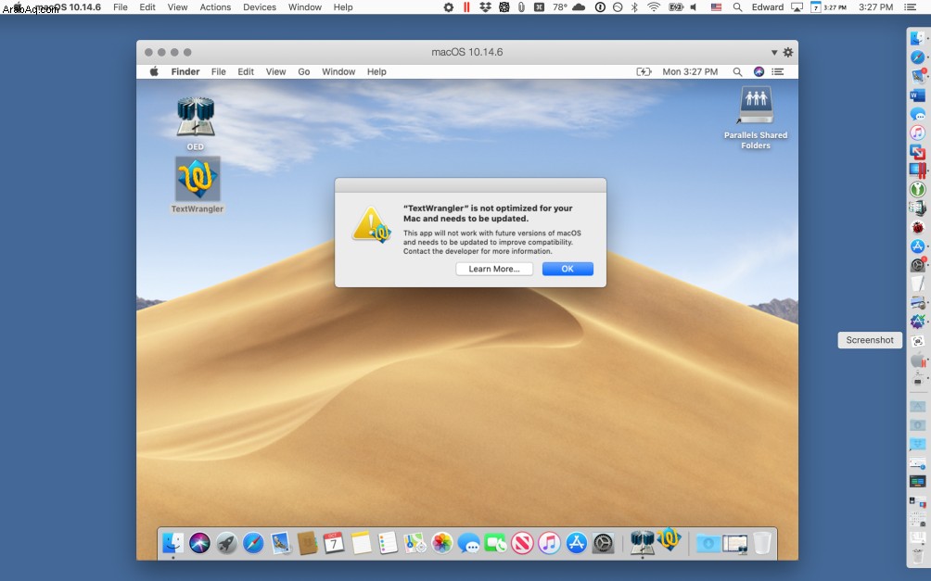The image size is (931, 581).
Task: Open App Store in the guest Dock
Action: (576, 542)
